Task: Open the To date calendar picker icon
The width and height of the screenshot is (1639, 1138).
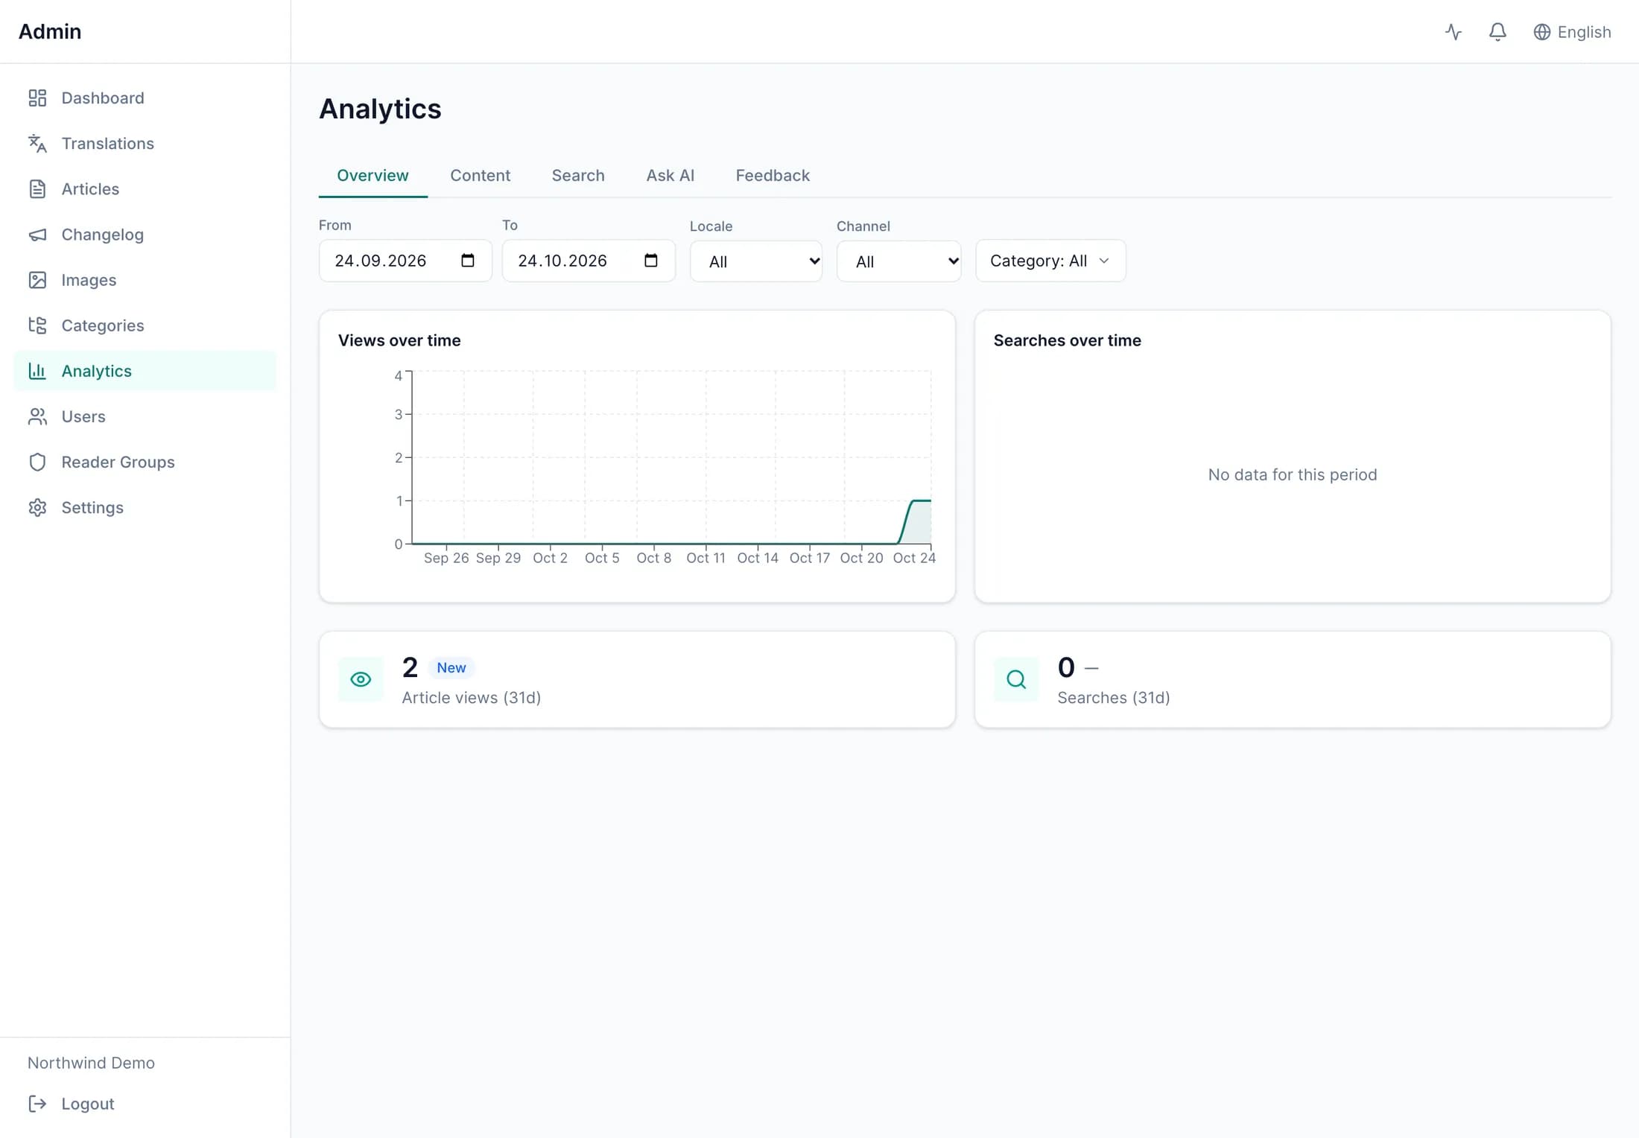Action: point(651,261)
